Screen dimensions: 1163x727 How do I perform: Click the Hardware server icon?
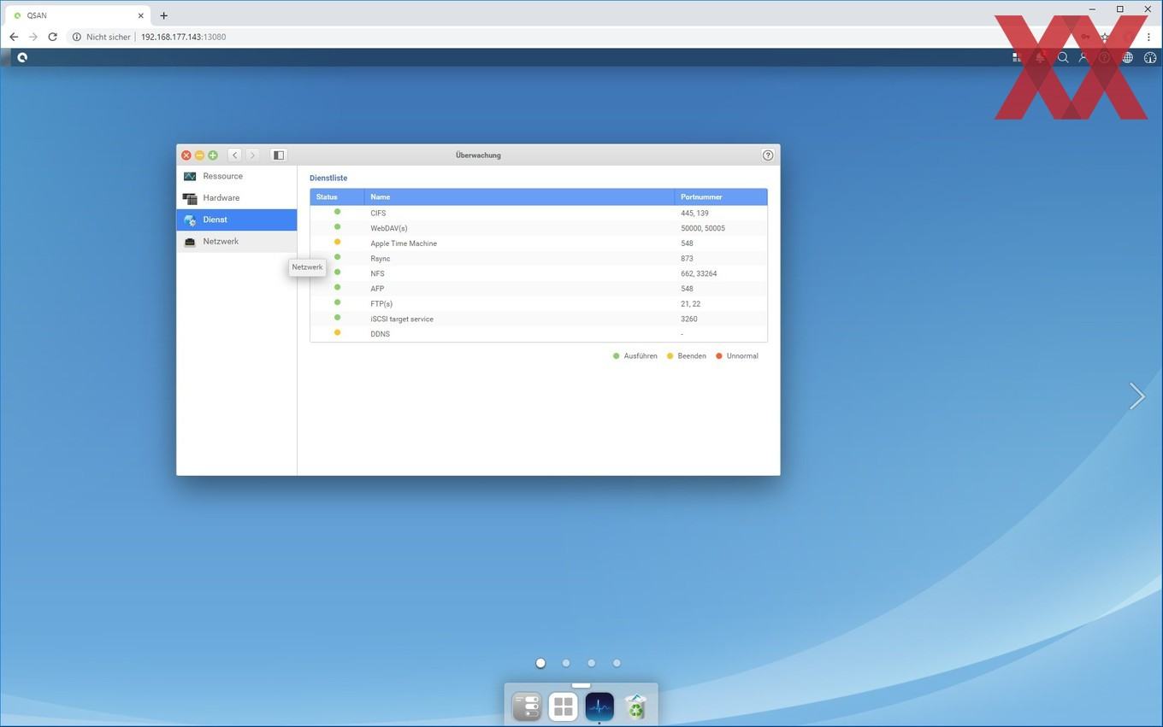(190, 198)
